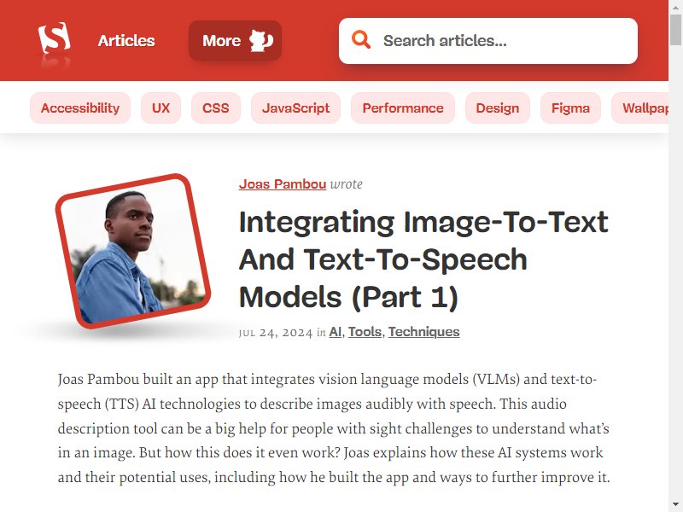Click the article title heading
The height and width of the screenshot is (512, 683).
(x=423, y=259)
